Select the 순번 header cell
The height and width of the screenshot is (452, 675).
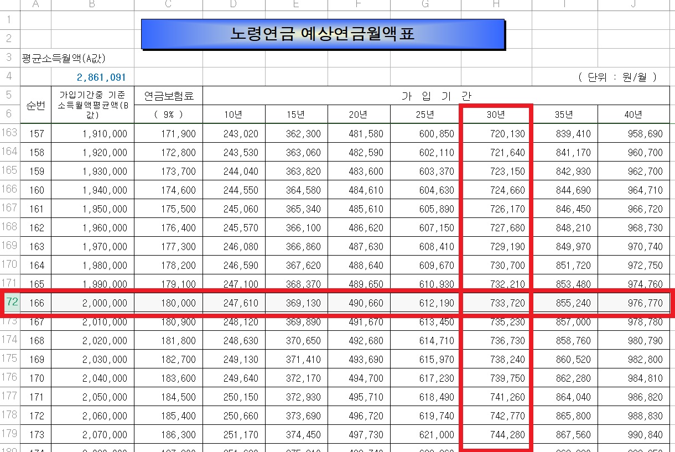click(x=36, y=105)
